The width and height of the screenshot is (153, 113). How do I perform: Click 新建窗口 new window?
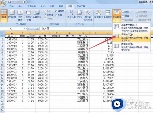click(x=98, y=14)
